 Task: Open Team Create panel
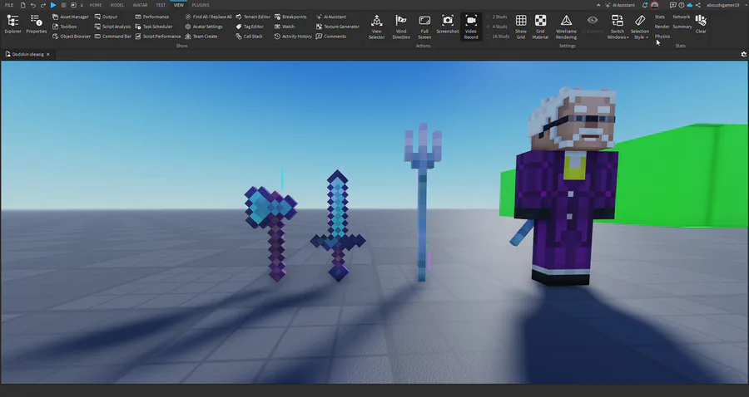click(x=201, y=37)
